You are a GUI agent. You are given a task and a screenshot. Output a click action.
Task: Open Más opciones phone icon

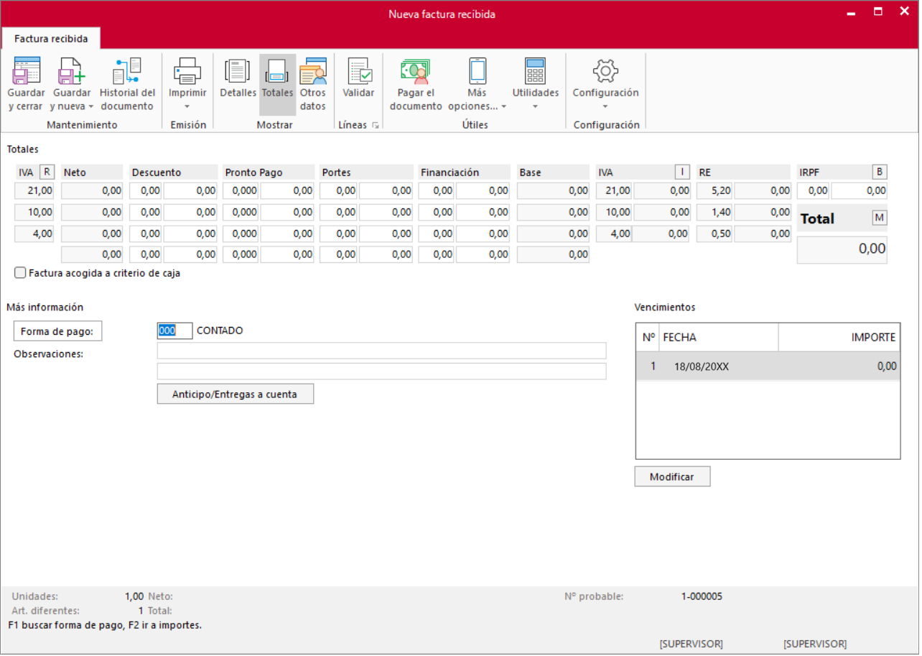tap(478, 70)
